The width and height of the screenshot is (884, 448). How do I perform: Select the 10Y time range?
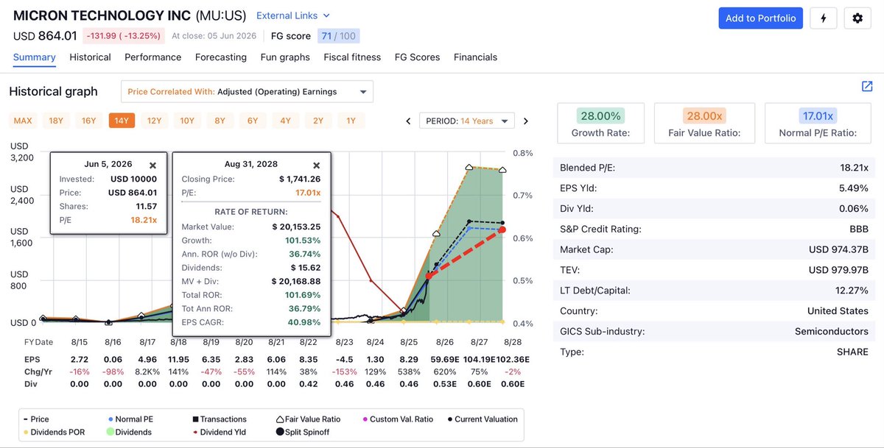[187, 121]
